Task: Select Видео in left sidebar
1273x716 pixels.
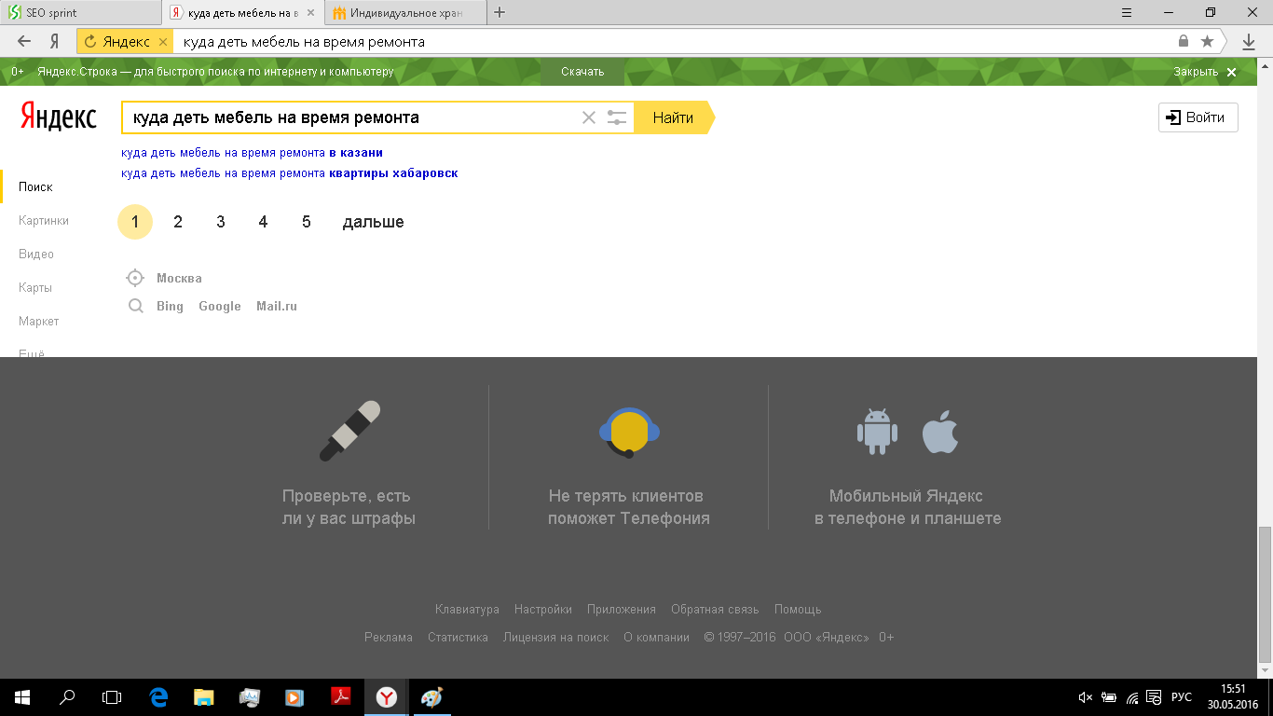Action: point(36,255)
